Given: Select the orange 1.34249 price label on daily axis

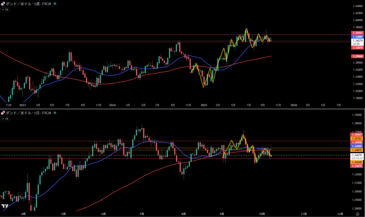Looking at the screenshot, I should [358, 162].
